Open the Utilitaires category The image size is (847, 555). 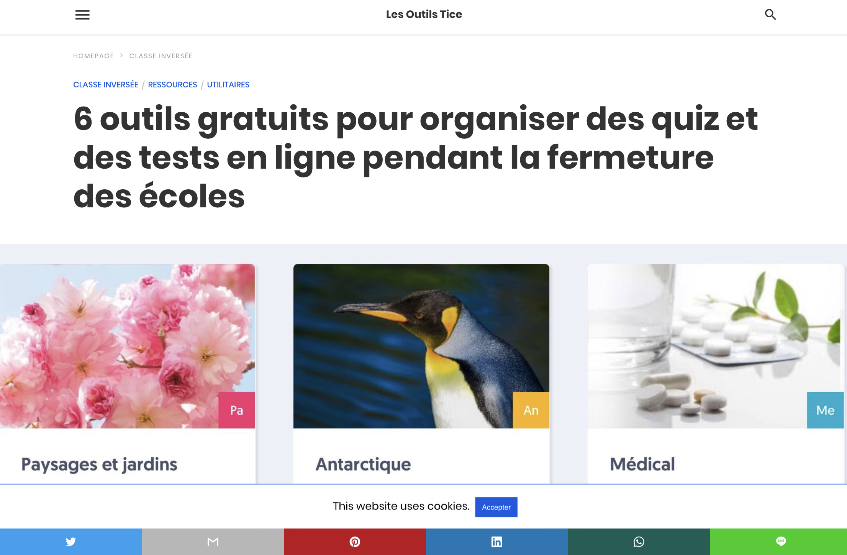tap(228, 85)
